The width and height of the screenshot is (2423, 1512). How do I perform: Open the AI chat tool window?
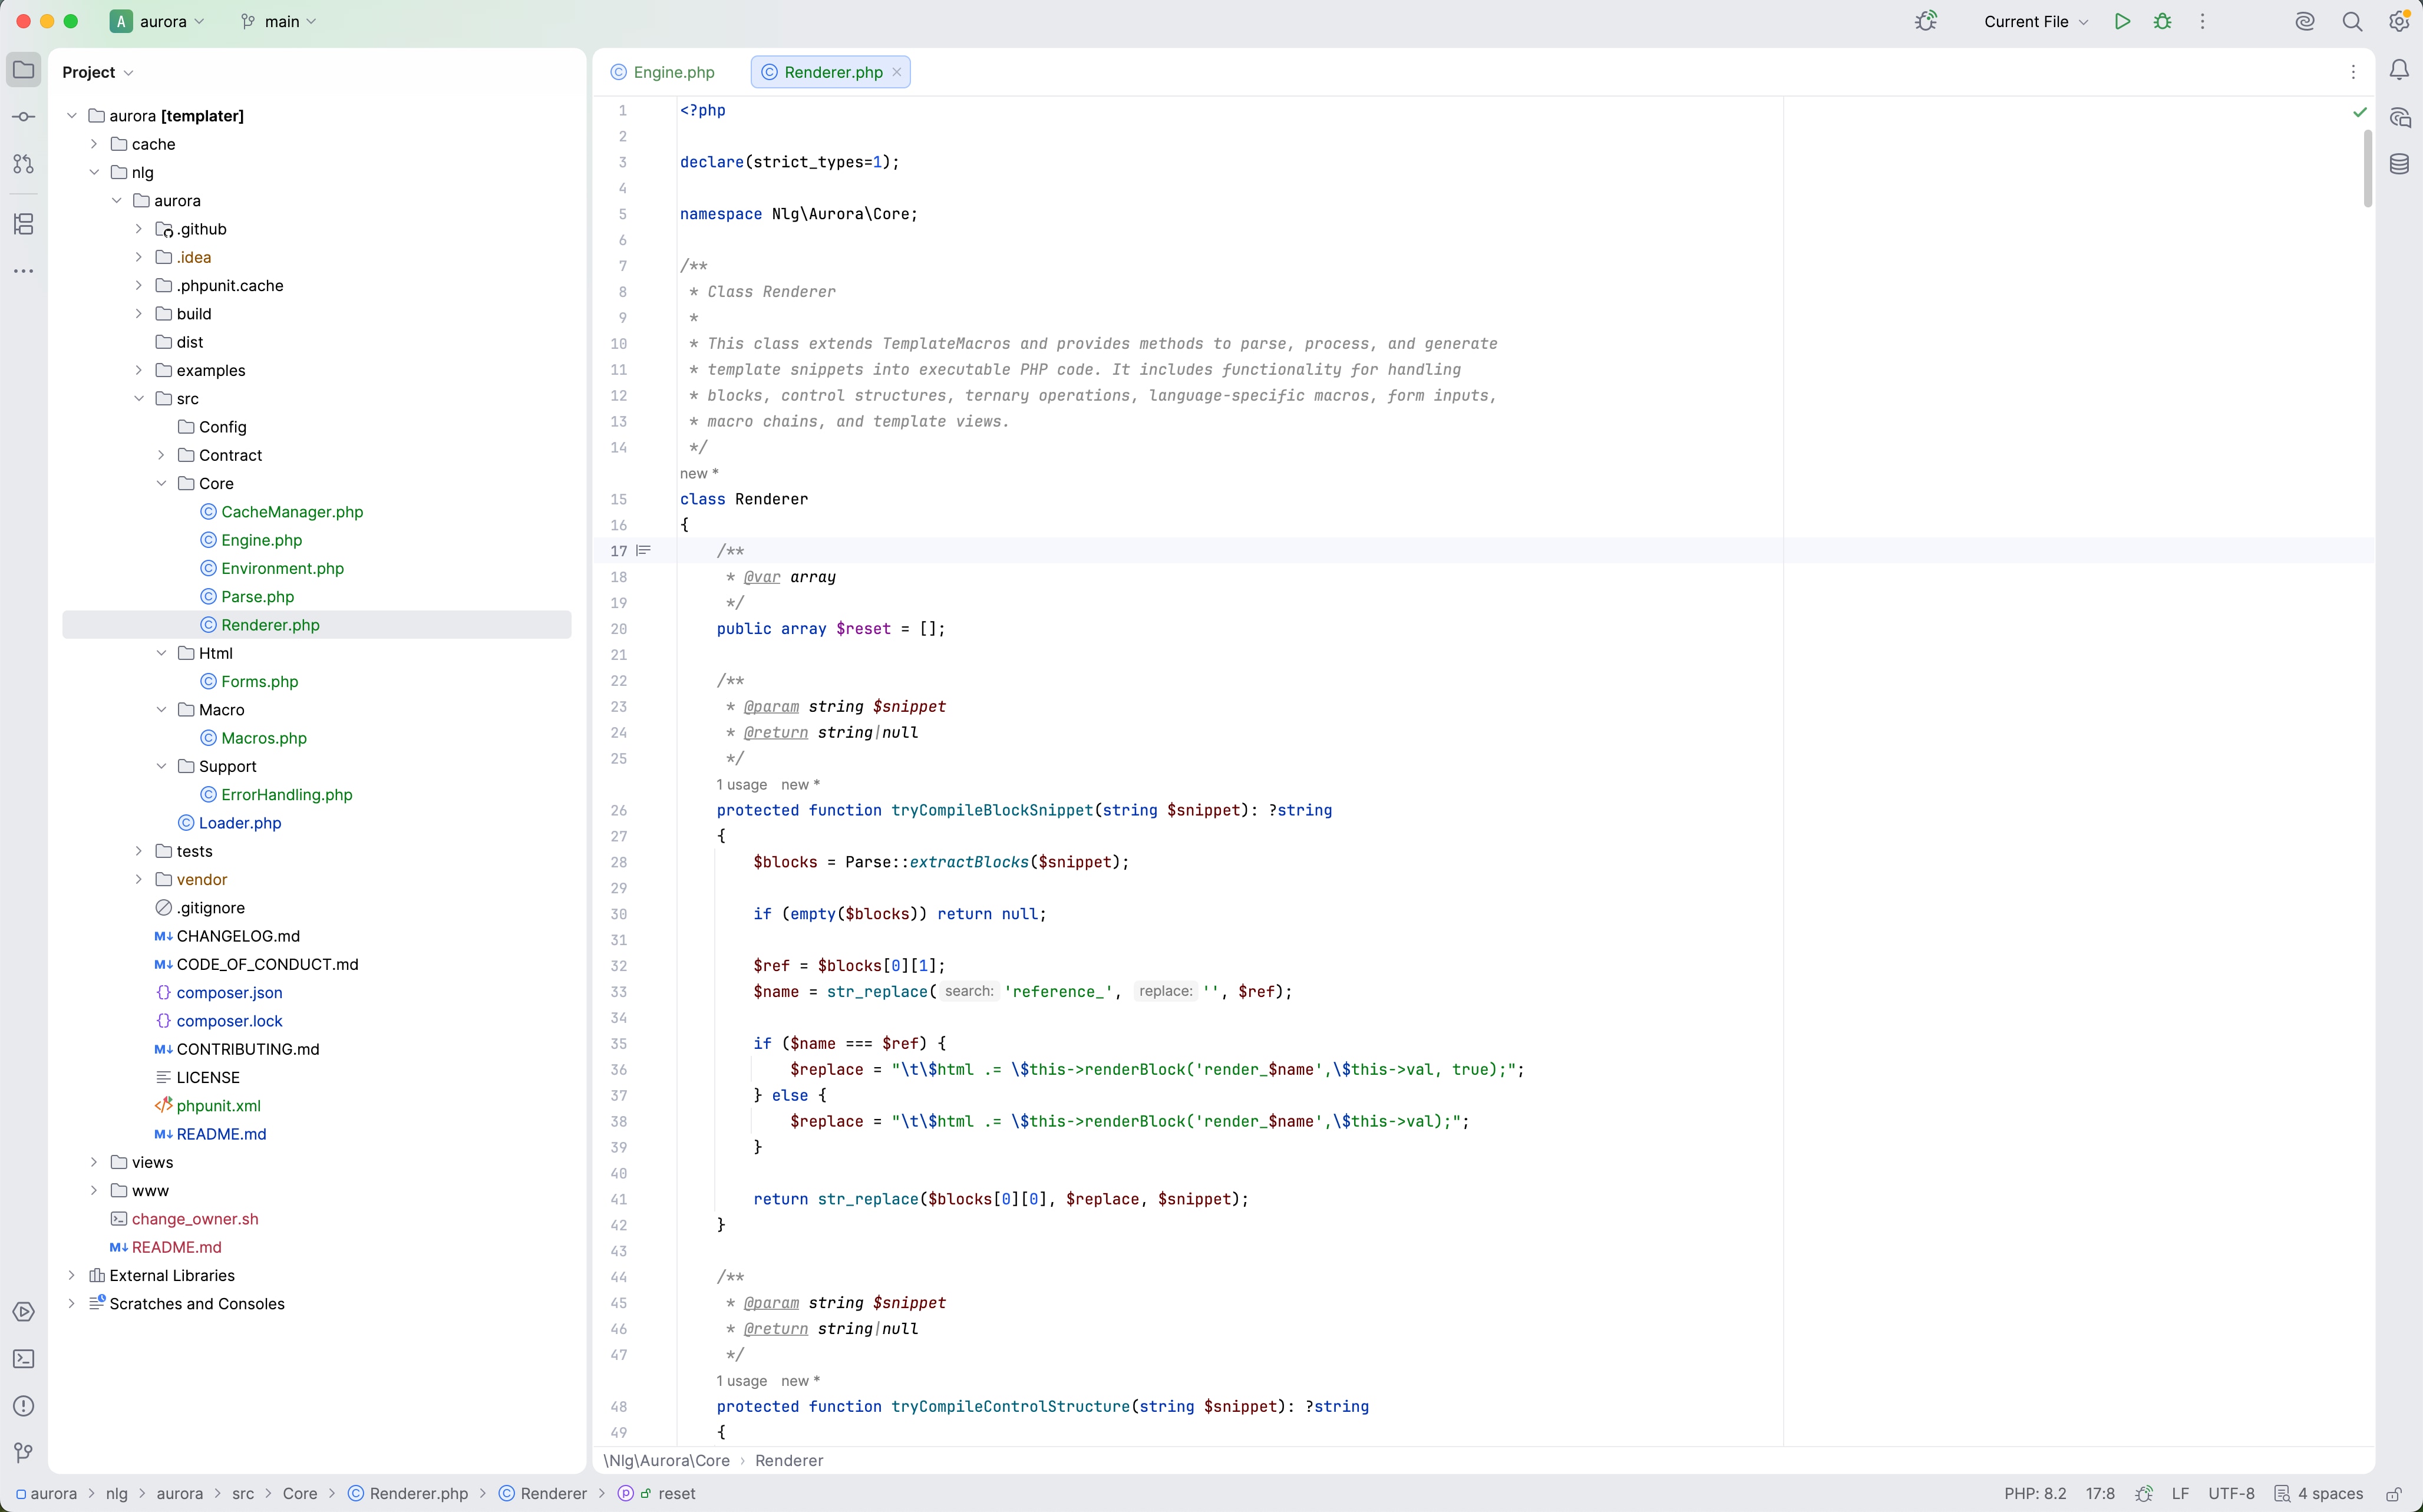pyautogui.click(x=2399, y=117)
